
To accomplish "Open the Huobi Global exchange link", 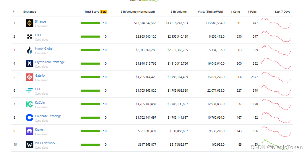I will pyautogui.click(x=44, y=48).
